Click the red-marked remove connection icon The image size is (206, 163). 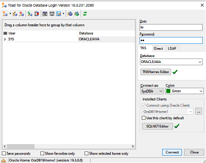click(22, 14)
